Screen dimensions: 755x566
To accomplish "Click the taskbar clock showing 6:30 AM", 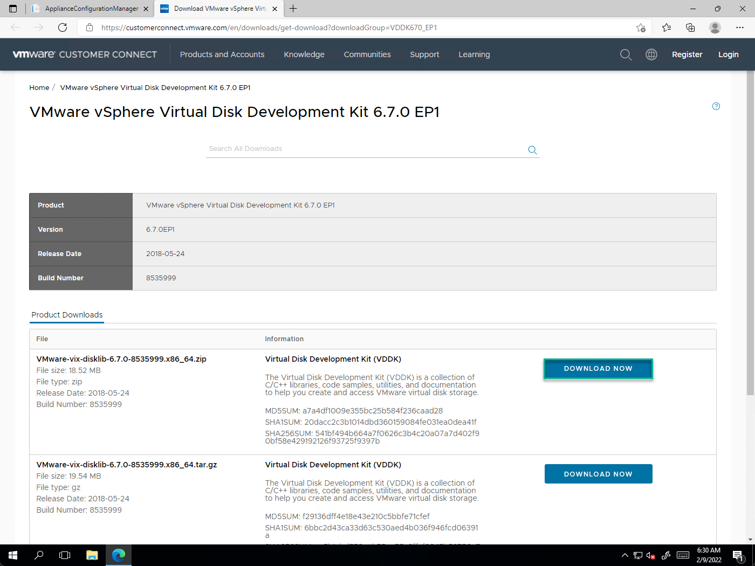I will click(709, 555).
